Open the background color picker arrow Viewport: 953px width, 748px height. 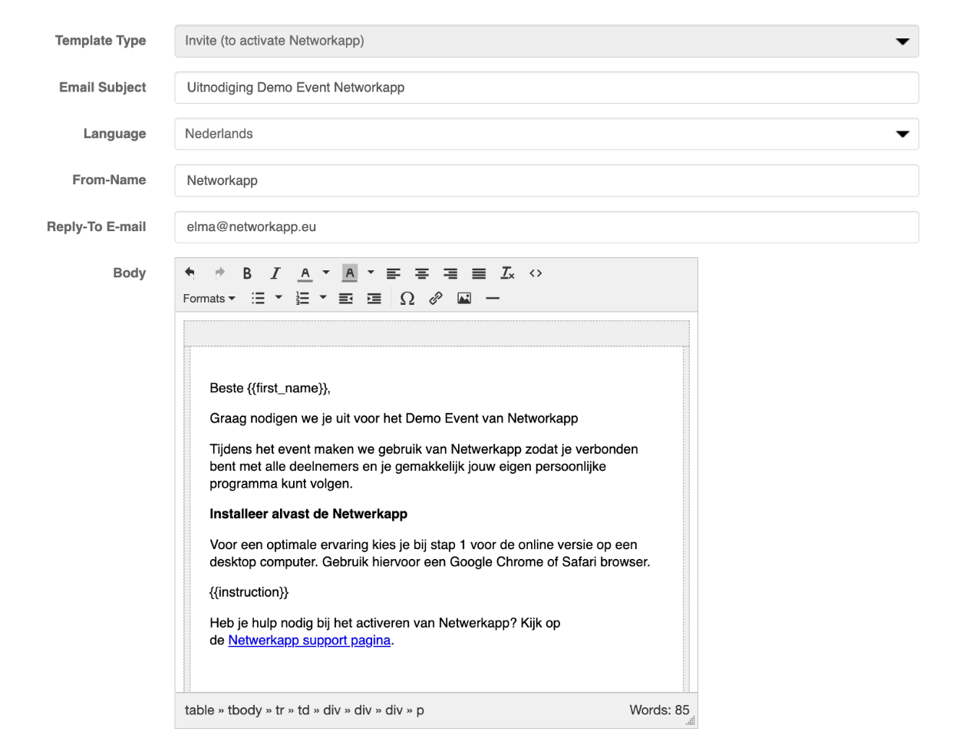371,273
